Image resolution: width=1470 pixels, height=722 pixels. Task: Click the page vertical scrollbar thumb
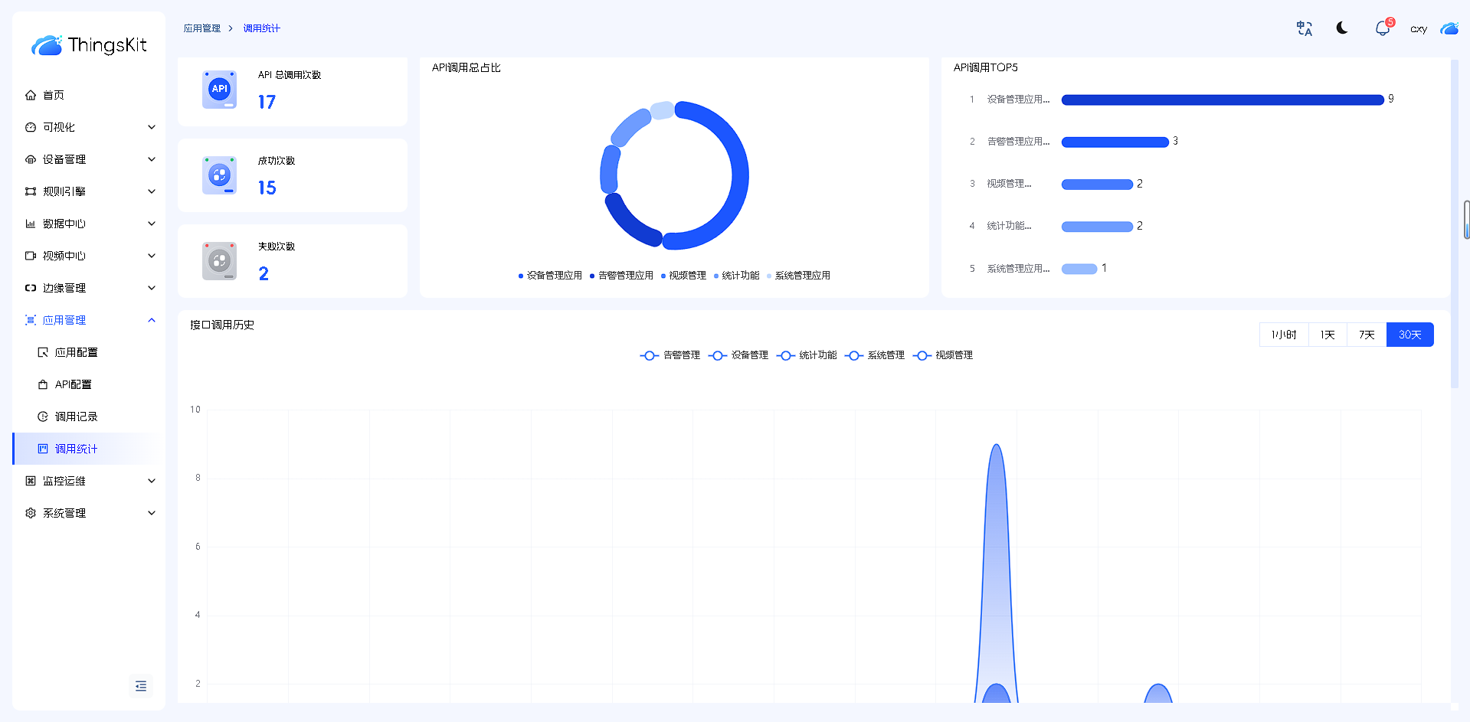[x=1466, y=220]
